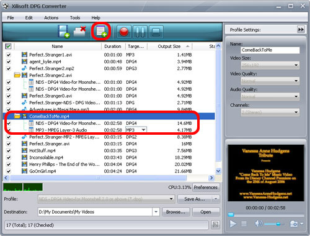Click the video icon of GoOnGirl.mp4
Screen dimensions: 310x236
(x=24, y=171)
